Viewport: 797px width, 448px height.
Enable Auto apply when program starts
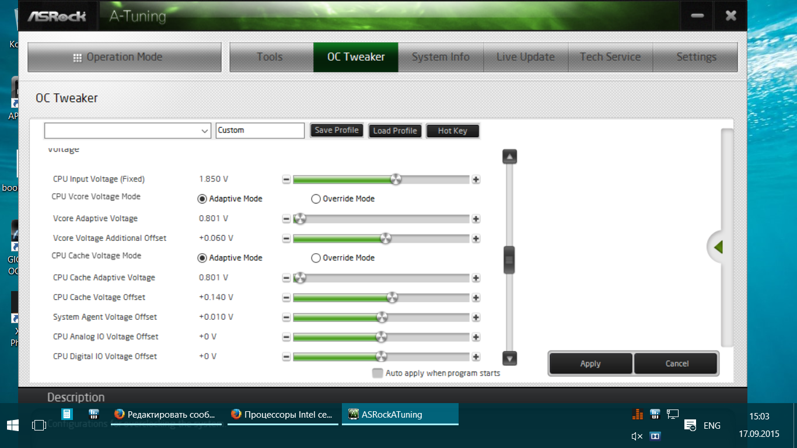(377, 373)
